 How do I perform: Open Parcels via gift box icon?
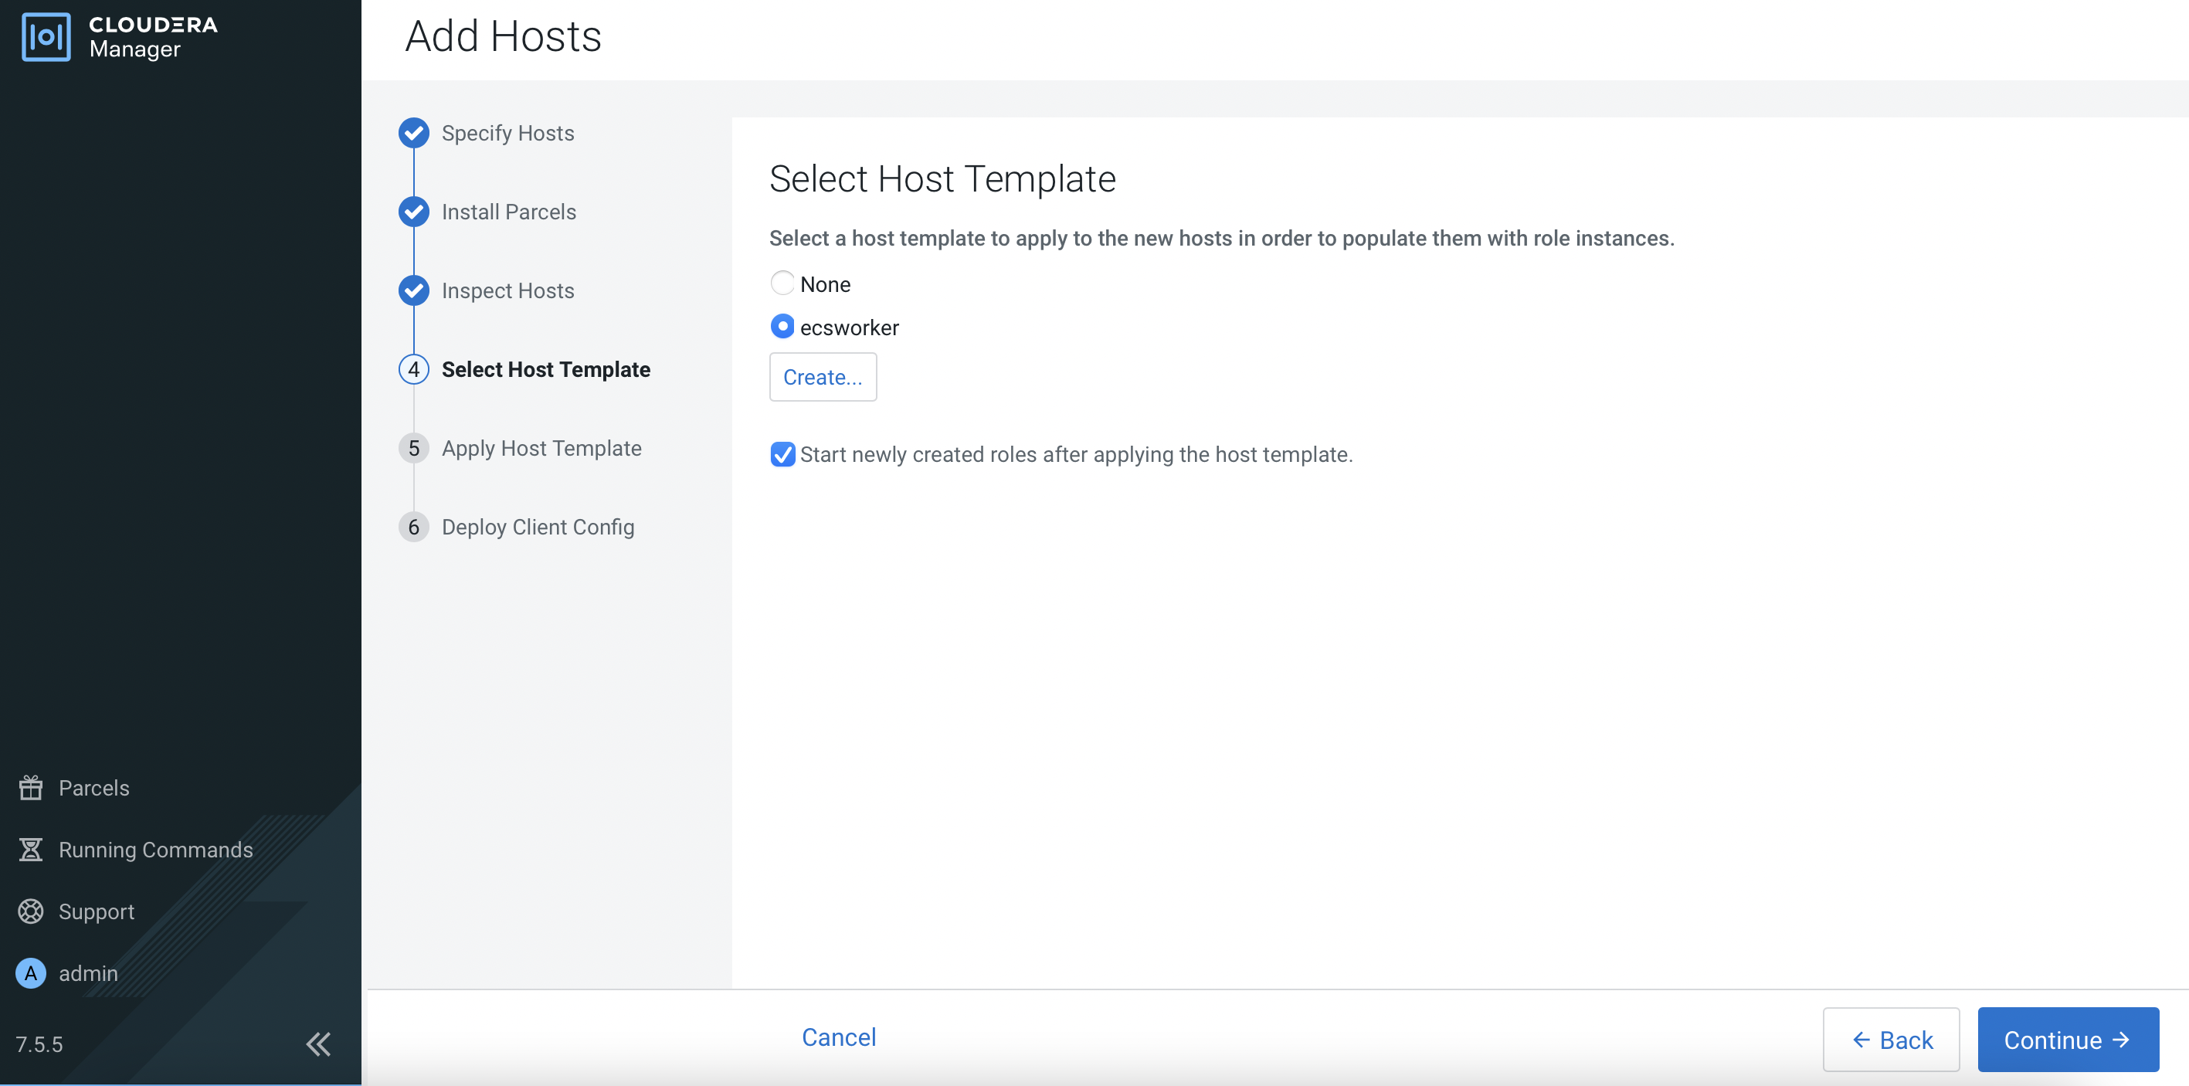[31, 788]
